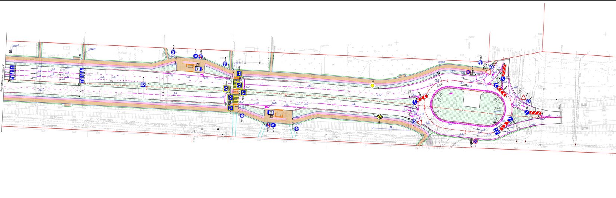Click the Опора4 text label
The width and height of the screenshot is (616, 198).
click(92, 49)
